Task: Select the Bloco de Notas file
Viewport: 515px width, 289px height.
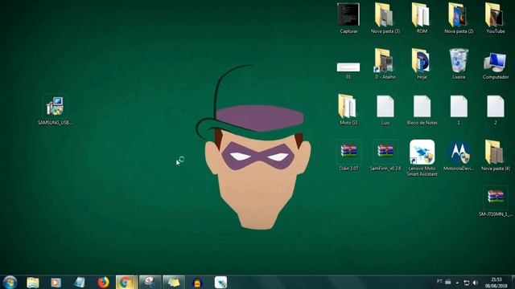Action: tap(422, 110)
